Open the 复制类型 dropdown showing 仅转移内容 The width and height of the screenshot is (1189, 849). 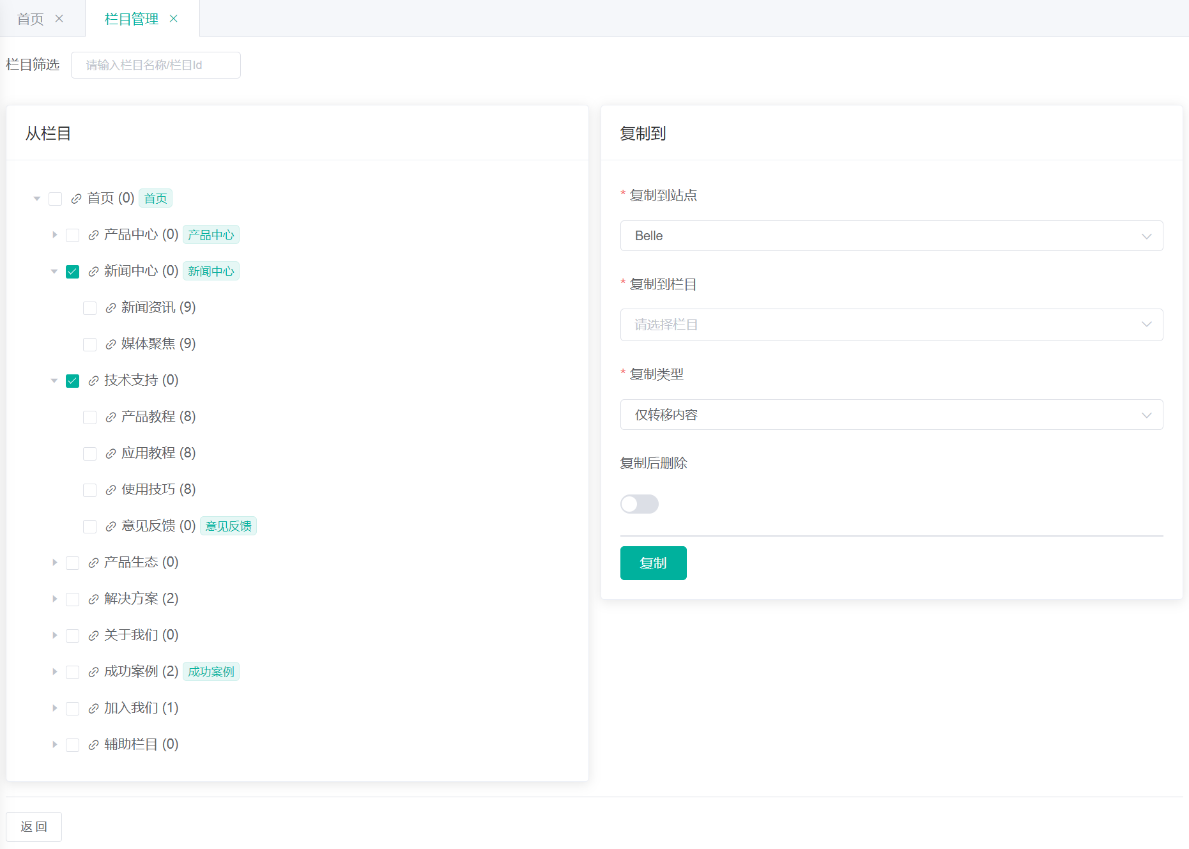tap(891, 415)
